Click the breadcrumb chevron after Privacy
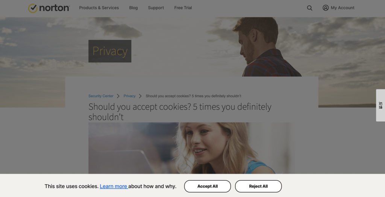Image resolution: width=385 pixels, height=197 pixels. click(140, 96)
